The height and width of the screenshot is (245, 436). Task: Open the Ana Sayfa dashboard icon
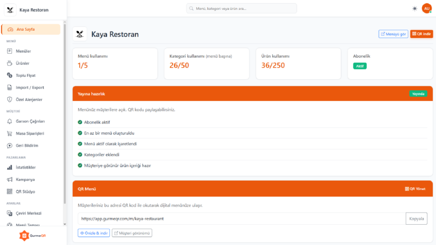coord(10,30)
